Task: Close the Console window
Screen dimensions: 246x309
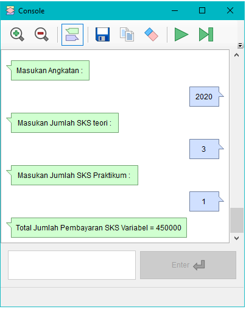Action: coord(230,10)
